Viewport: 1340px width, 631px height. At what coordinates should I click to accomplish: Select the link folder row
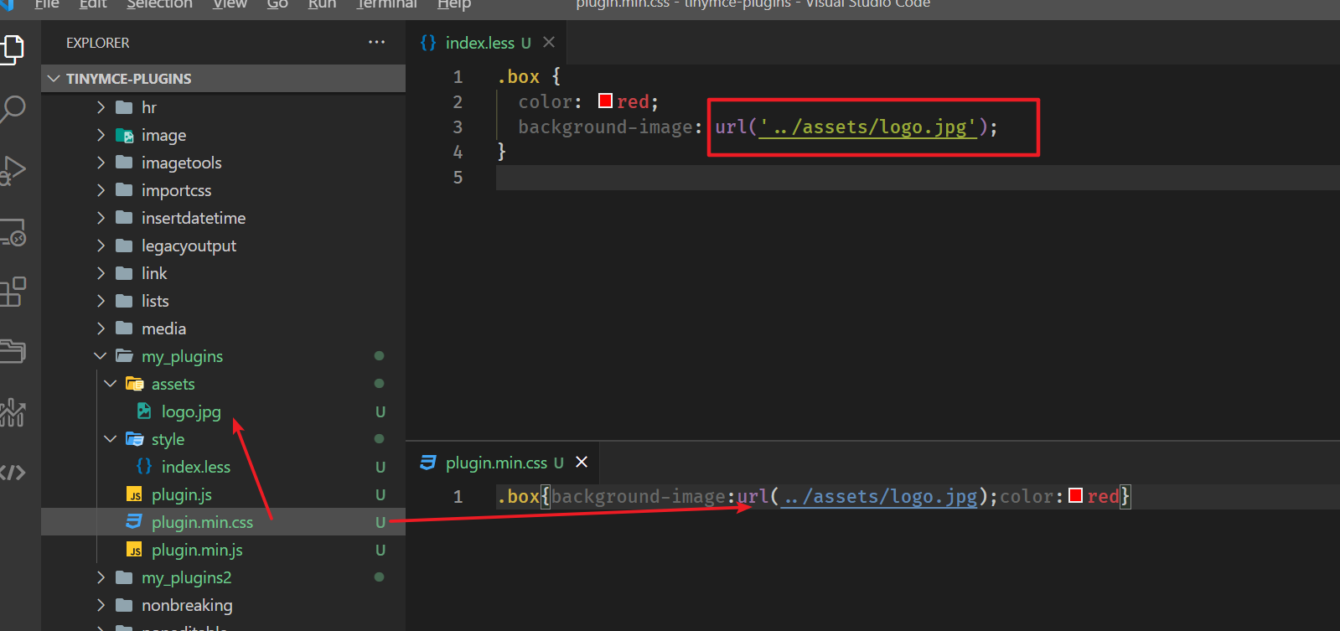coord(223,273)
